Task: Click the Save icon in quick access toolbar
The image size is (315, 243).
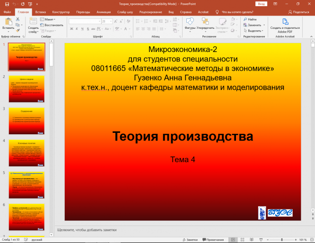Action: [x=7, y=4]
